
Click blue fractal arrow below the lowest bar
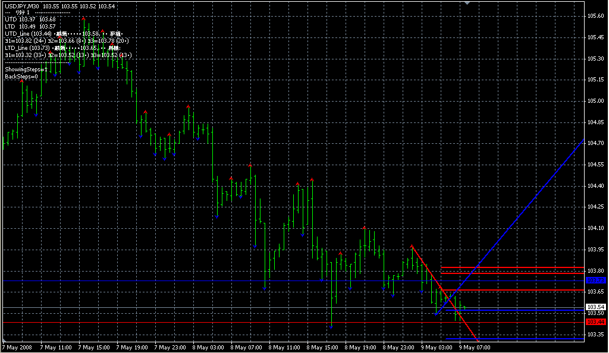coord(331,328)
